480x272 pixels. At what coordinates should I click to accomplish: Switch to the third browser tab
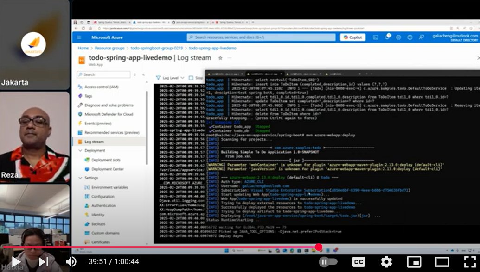(x=191, y=22)
